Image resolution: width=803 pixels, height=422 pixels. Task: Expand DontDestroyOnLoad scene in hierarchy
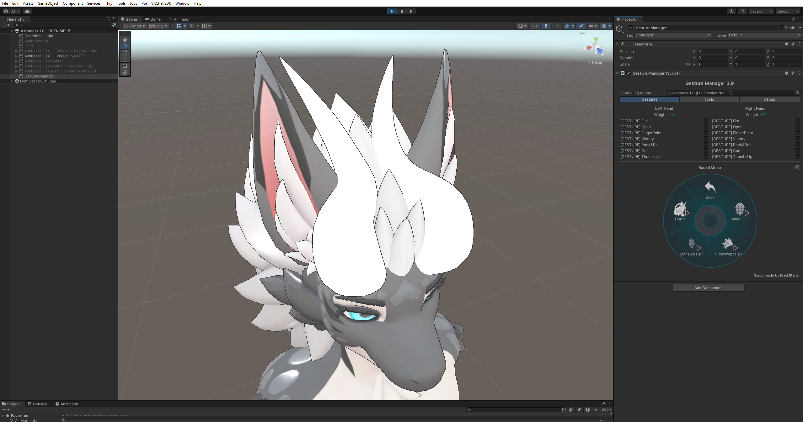[12, 81]
